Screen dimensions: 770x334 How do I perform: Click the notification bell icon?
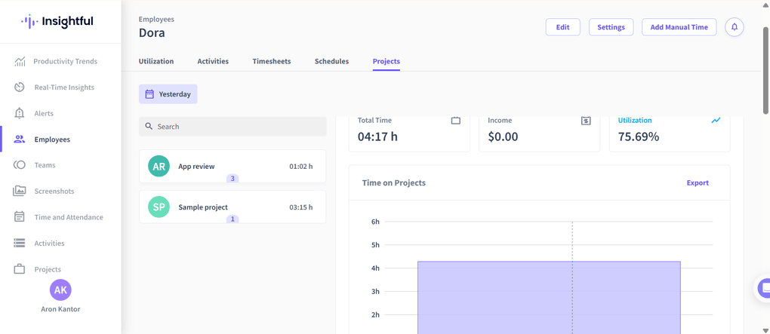(734, 27)
